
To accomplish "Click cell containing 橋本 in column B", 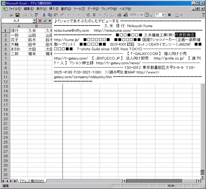I will pos(36,54).
